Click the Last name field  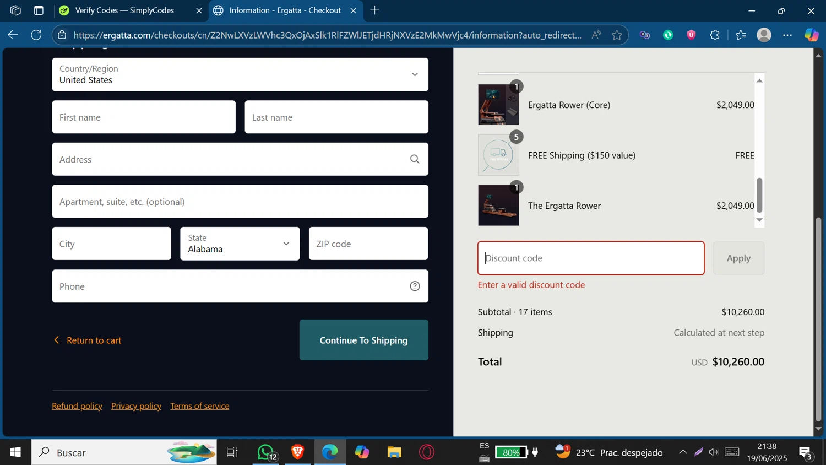click(336, 117)
